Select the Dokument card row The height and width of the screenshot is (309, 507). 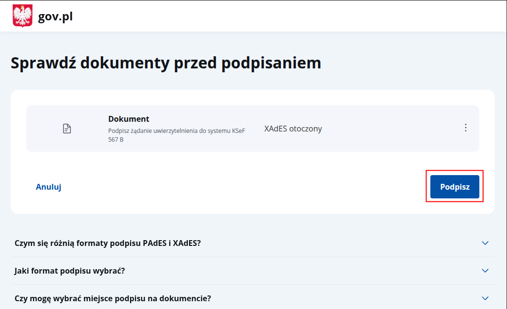pyautogui.click(x=253, y=128)
